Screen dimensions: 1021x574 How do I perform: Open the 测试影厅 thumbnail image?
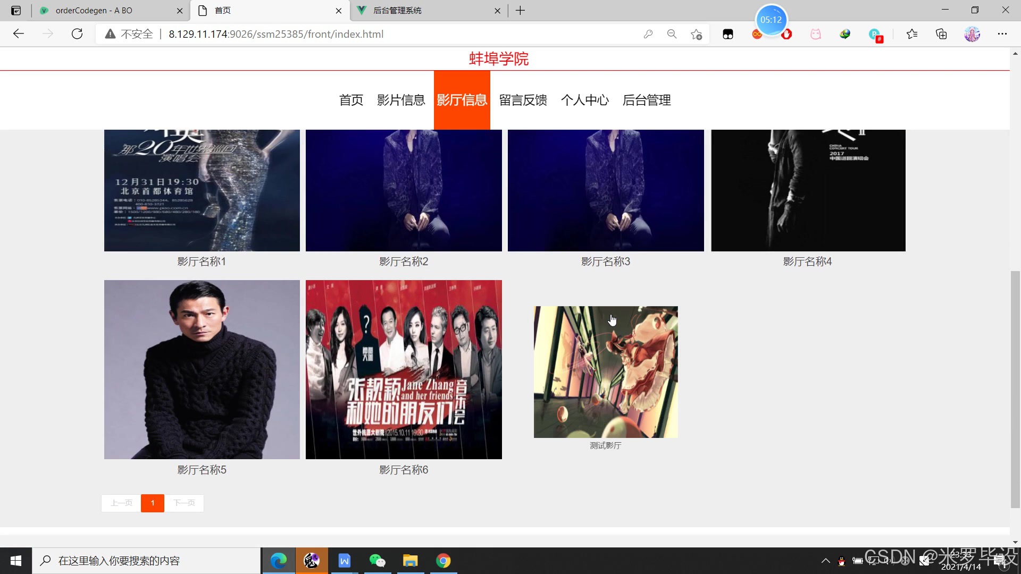pos(606,372)
